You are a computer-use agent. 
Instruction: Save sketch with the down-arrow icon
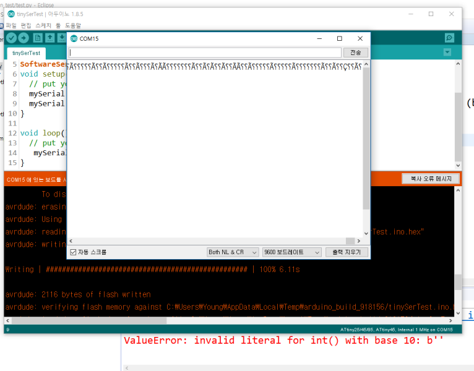click(62, 38)
